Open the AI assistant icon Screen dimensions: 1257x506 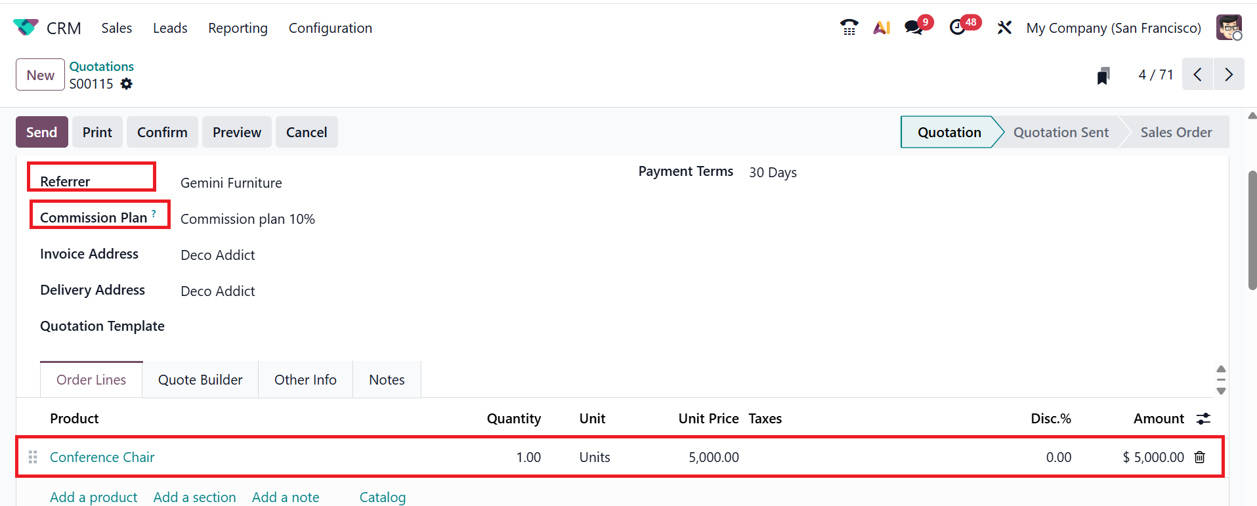point(882,28)
